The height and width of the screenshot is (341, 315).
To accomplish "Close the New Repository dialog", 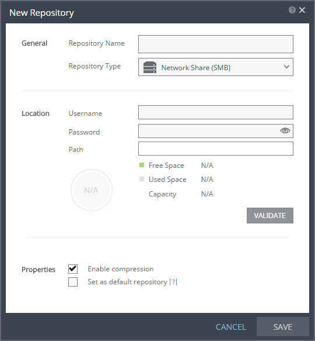I will 302,10.
